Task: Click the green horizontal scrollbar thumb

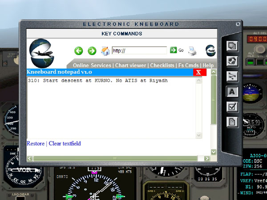Action: point(115,159)
